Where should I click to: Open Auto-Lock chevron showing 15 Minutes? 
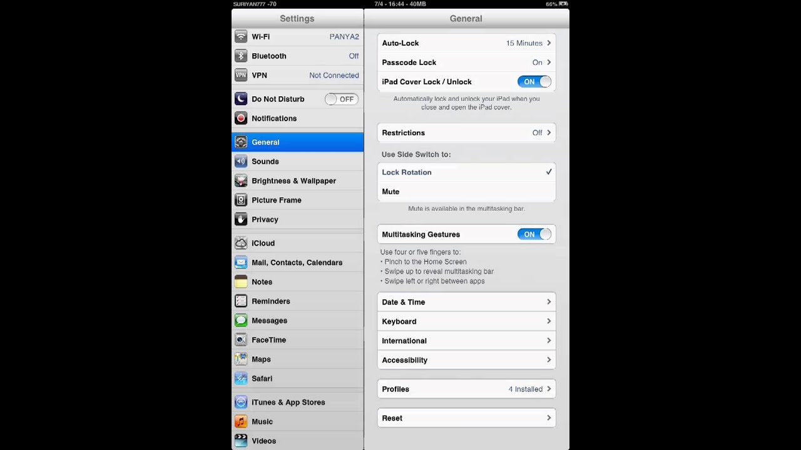pos(549,43)
